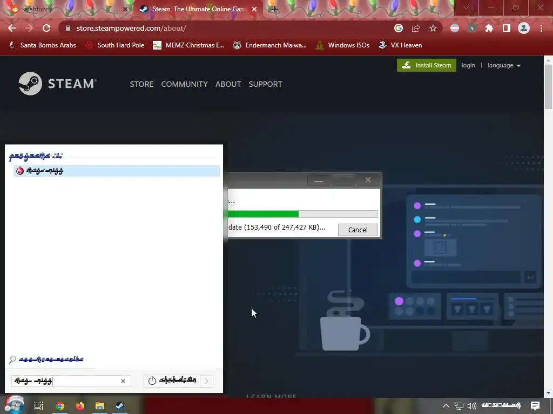Open the notification center icon

[x=535, y=406]
